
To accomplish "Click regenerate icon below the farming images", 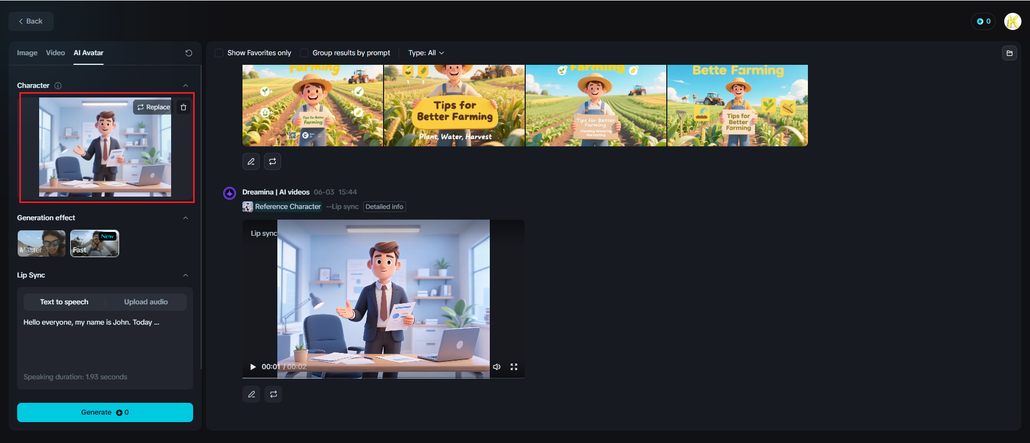I will point(273,161).
